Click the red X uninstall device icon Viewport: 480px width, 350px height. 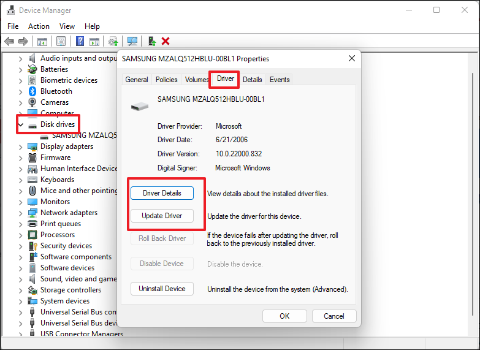click(x=166, y=41)
